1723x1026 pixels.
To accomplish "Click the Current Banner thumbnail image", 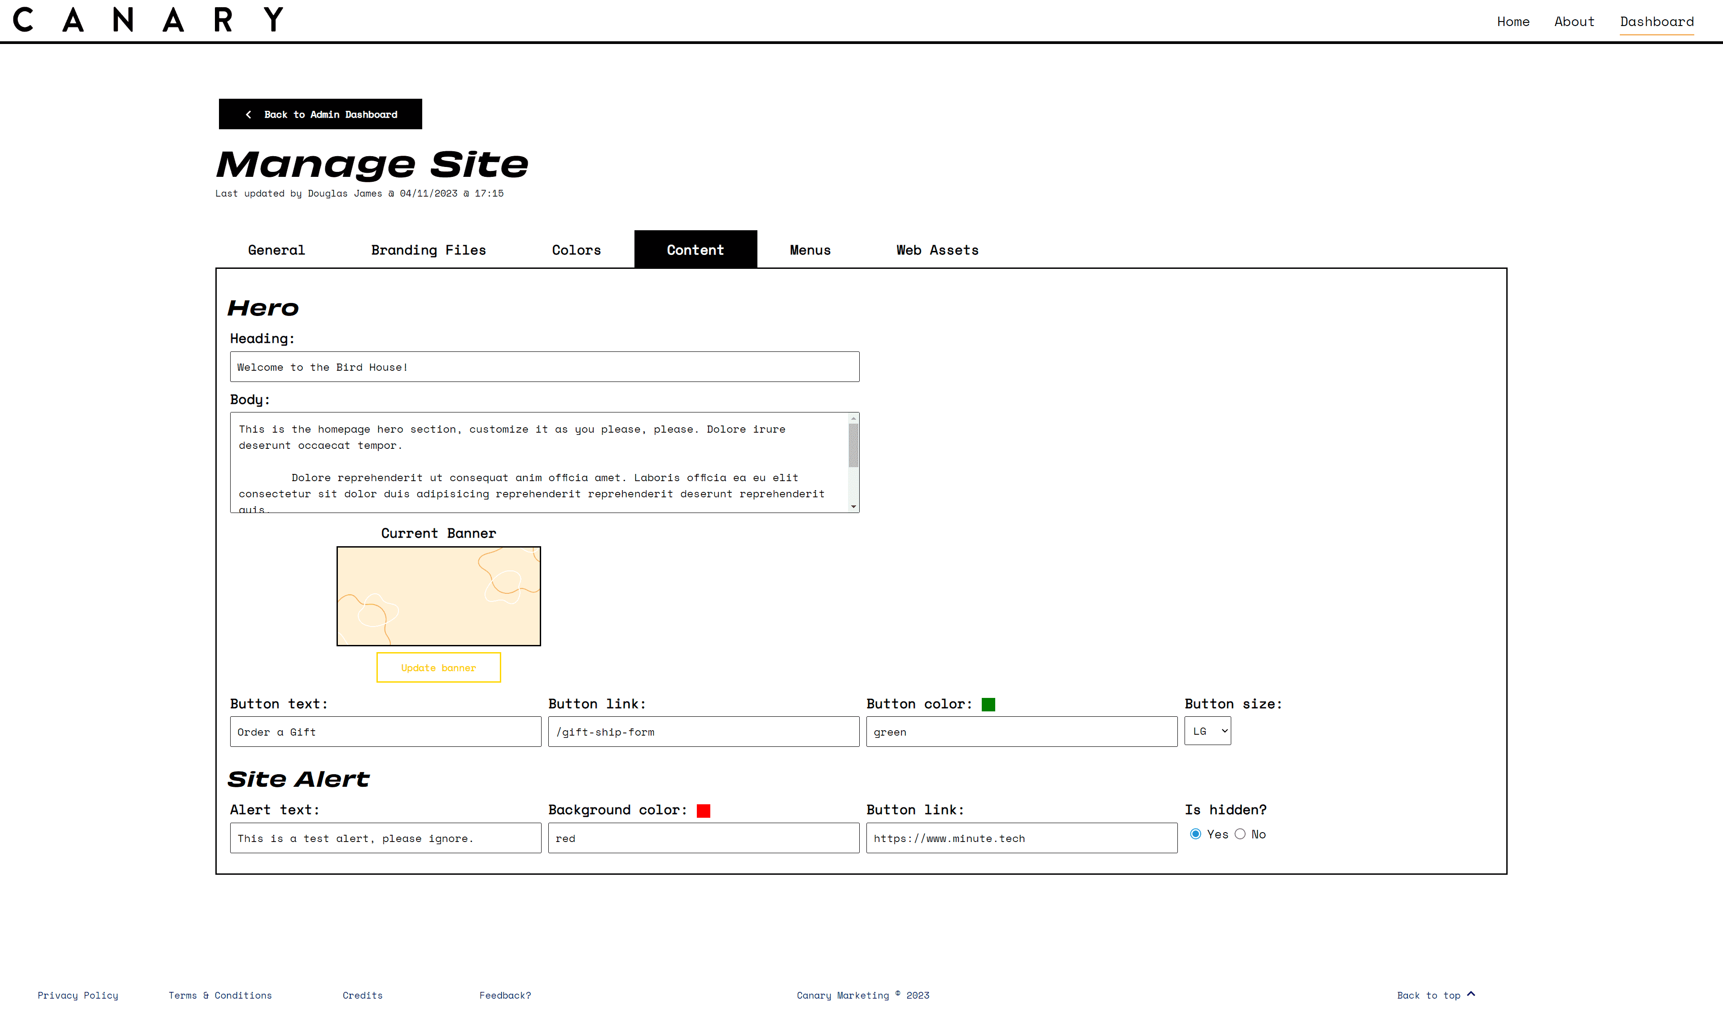I will pyautogui.click(x=438, y=596).
